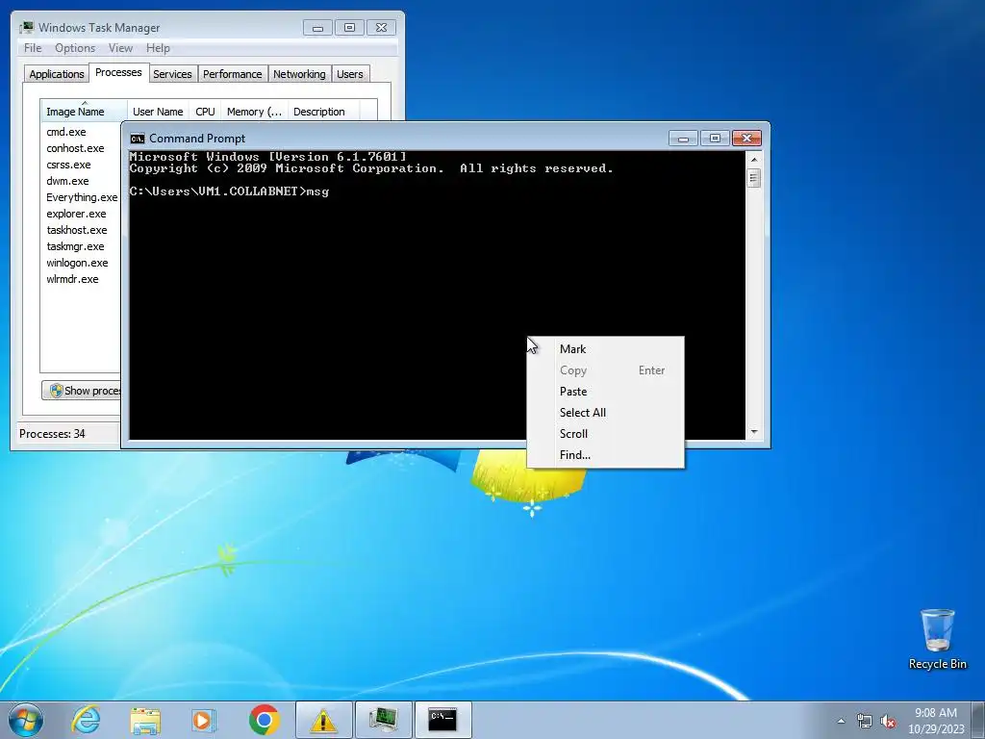Click Show processes from all users button
This screenshot has width=985, height=739.
tap(82, 391)
